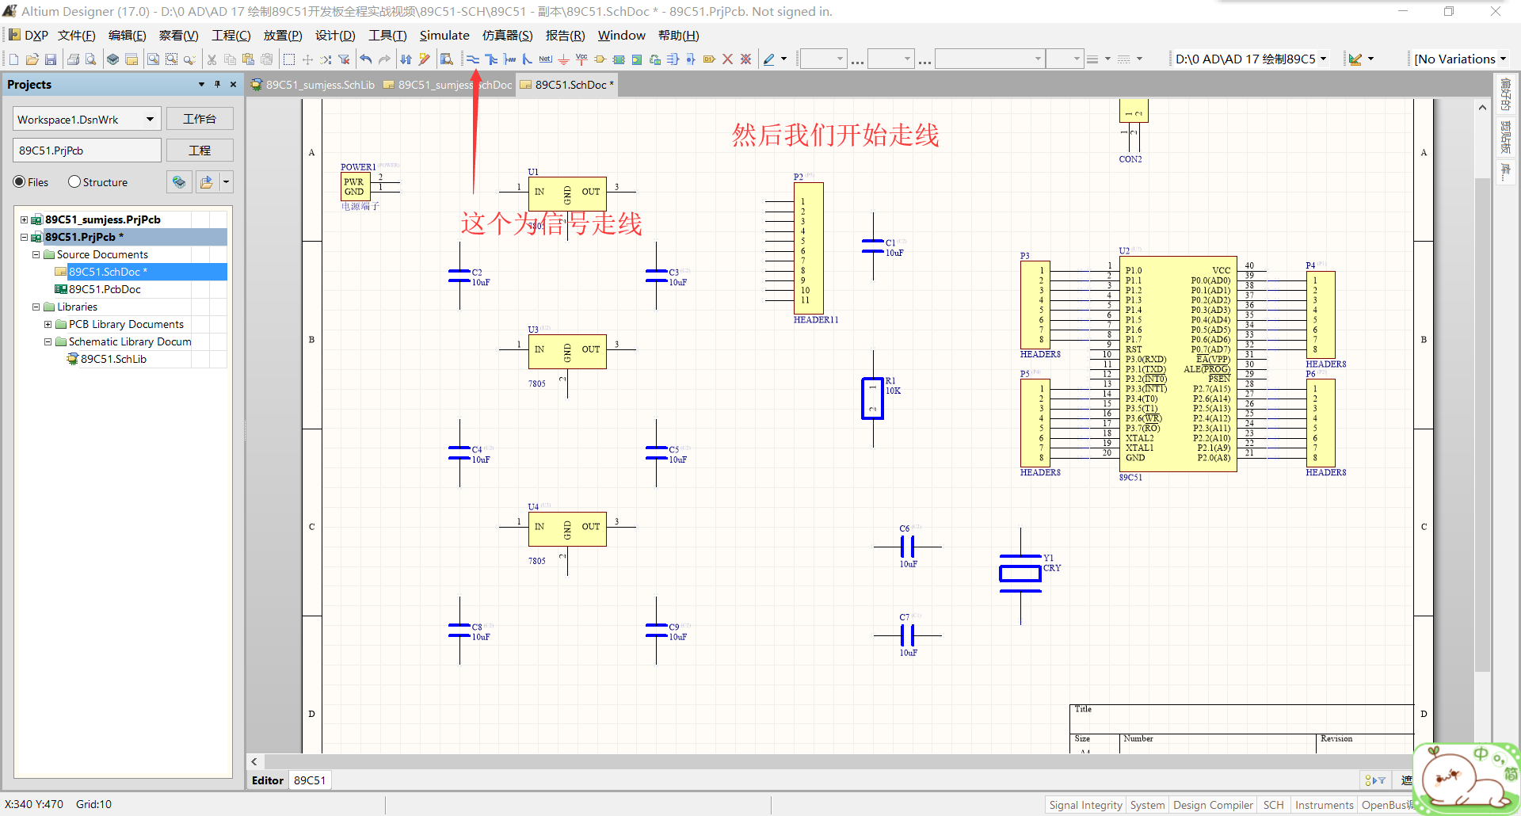
Task: Click the vertical scrollbar up arrow
Action: (x=1482, y=107)
